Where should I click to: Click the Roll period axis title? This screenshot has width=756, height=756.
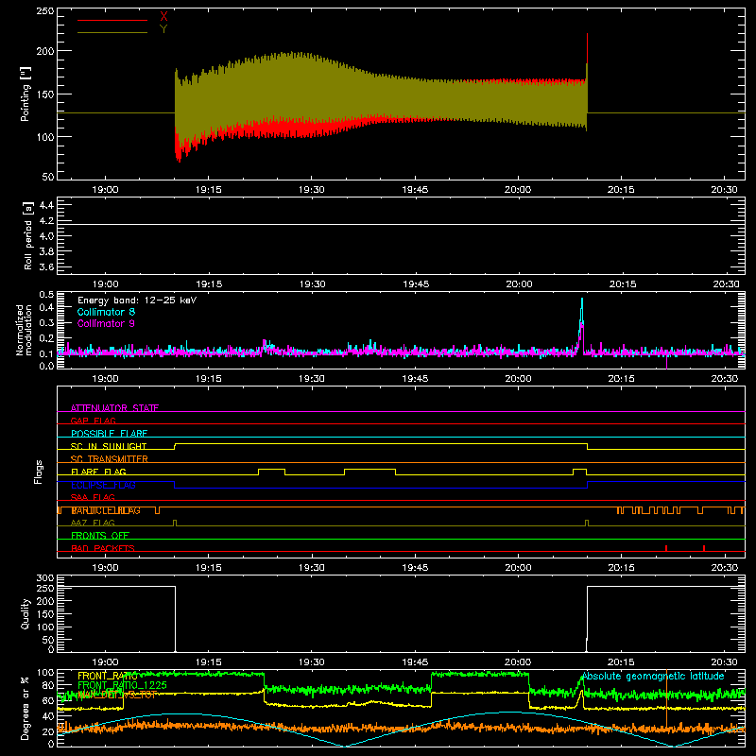point(28,235)
